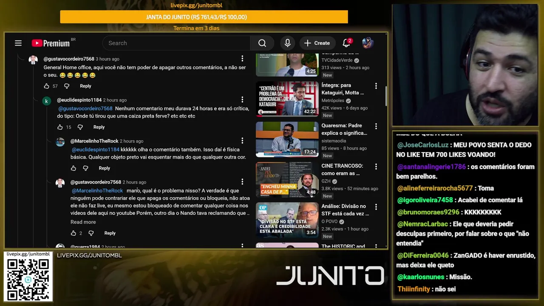Open options menu for euclidespinto1184's comment

pyautogui.click(x=242, y=99)
